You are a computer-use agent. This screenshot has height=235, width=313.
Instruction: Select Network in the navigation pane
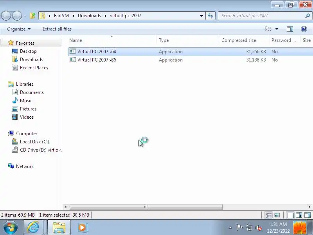tap(25, 166)
